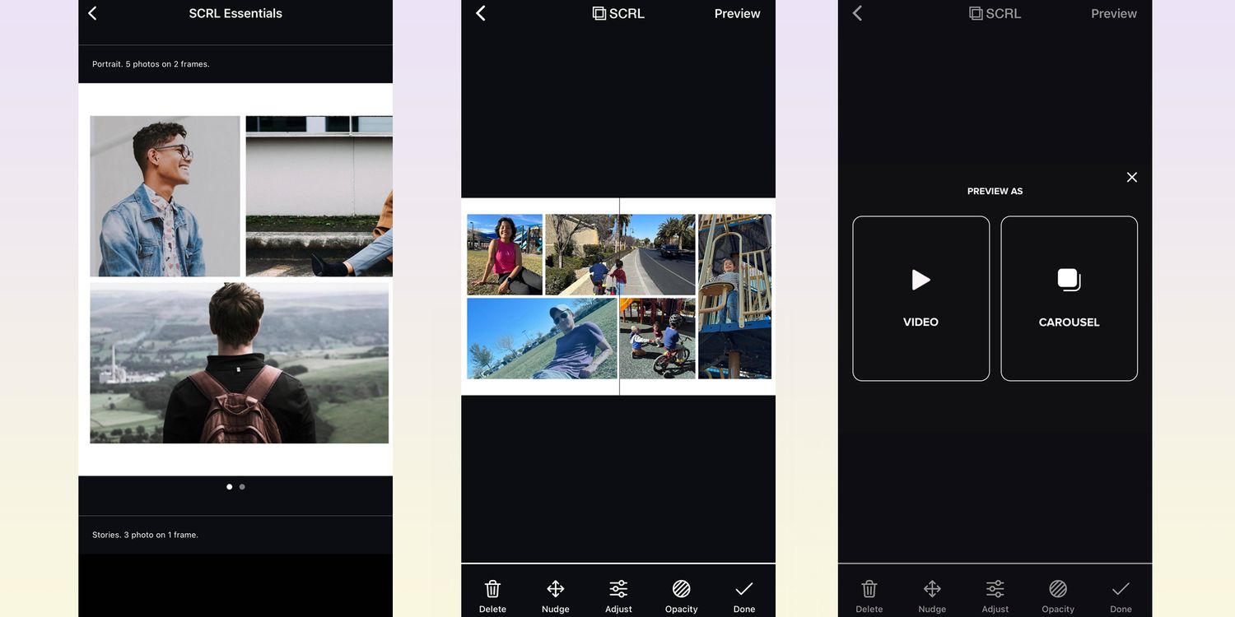Go back from the SCRL Essentials screen
Image resolution: width=1235 pixels, height=617 pixels.
coord(92,13)
